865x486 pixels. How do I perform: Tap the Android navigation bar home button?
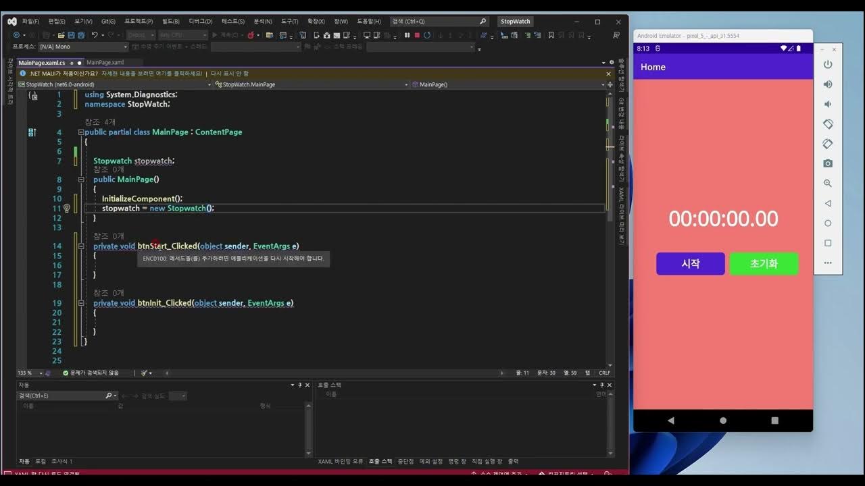723,420
